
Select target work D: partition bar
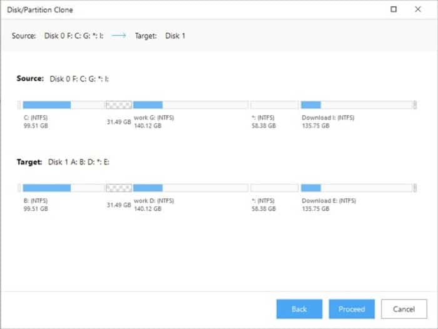191,188
